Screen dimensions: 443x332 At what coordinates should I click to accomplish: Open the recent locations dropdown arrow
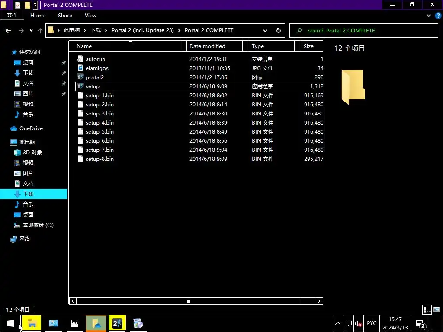[31, 31]
